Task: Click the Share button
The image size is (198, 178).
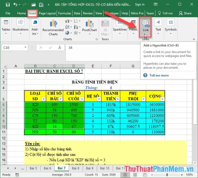Action: [185, 13]
